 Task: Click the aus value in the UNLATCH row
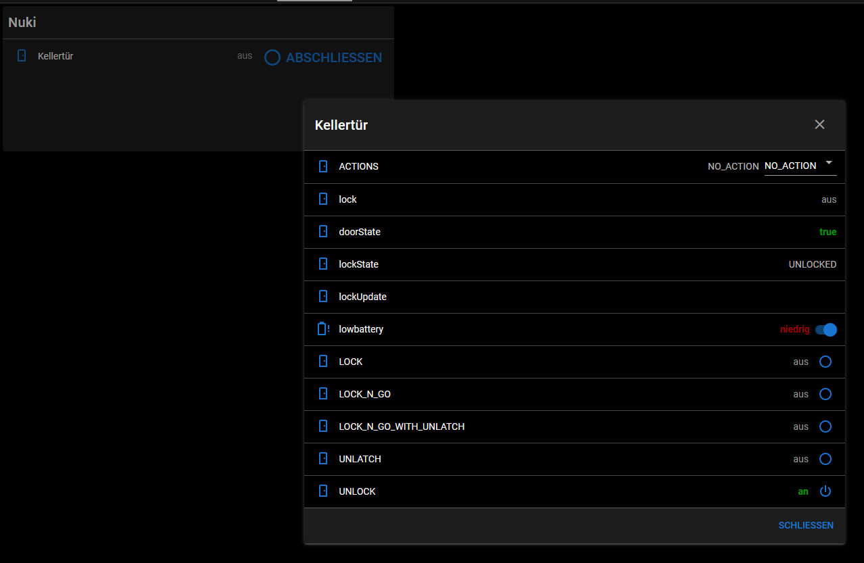[x=801, y=459]
